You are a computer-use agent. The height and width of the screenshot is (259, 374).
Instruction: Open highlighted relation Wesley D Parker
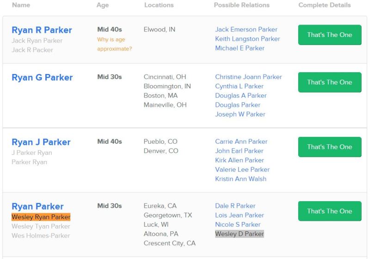click(x=239, y=234)
